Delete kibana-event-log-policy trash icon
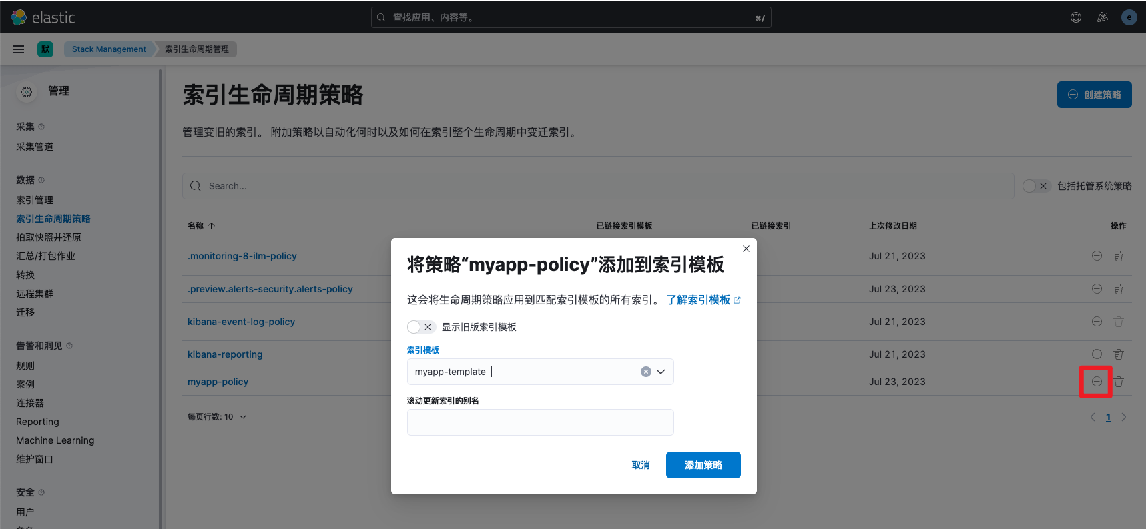Screen dimensions: 1146x529 (1119, 322)
